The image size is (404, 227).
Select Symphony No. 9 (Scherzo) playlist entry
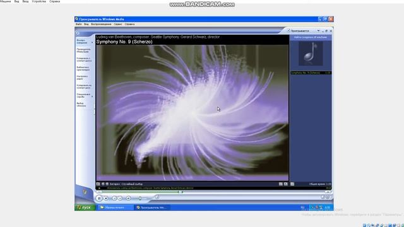click(311, 73)
